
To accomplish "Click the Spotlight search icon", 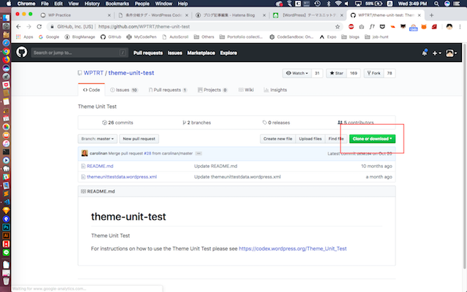I will click(x=436, y=4).
